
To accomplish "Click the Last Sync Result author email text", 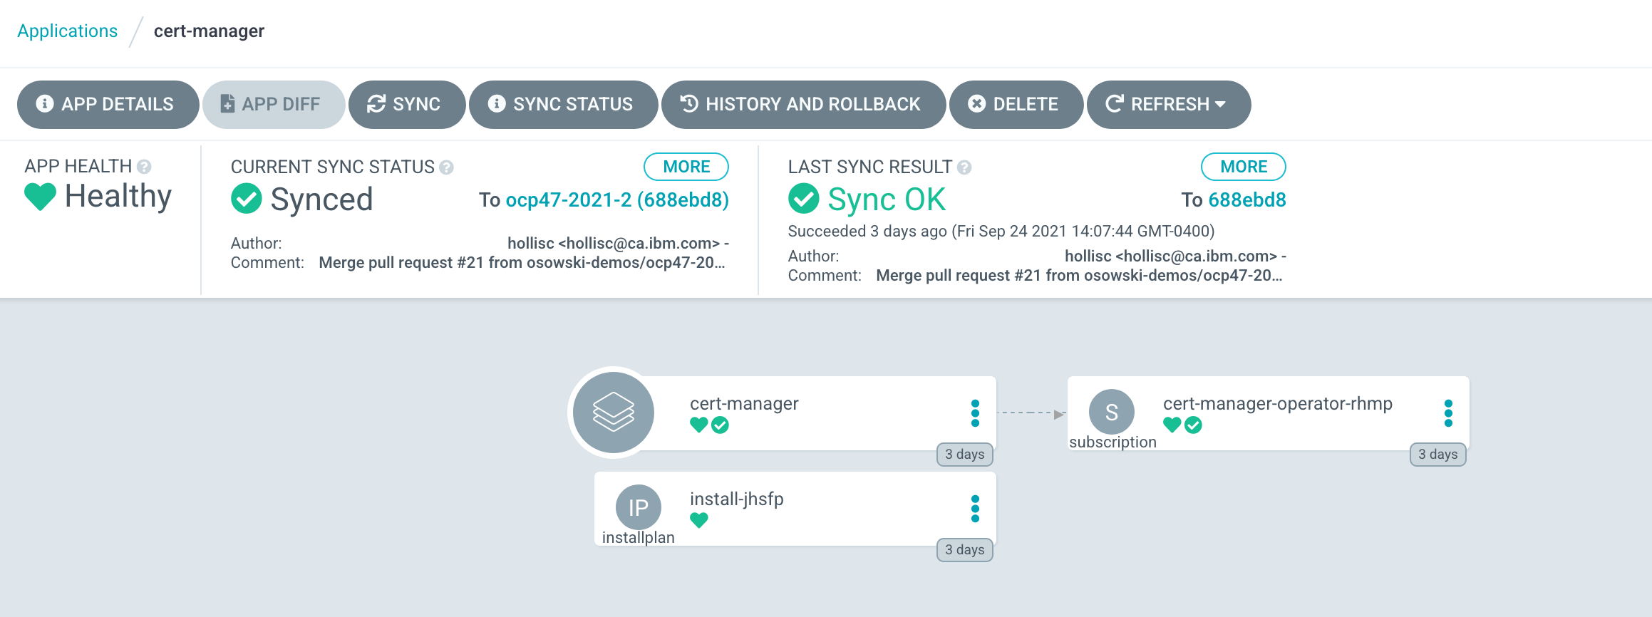I will (x=1175, y=256).
